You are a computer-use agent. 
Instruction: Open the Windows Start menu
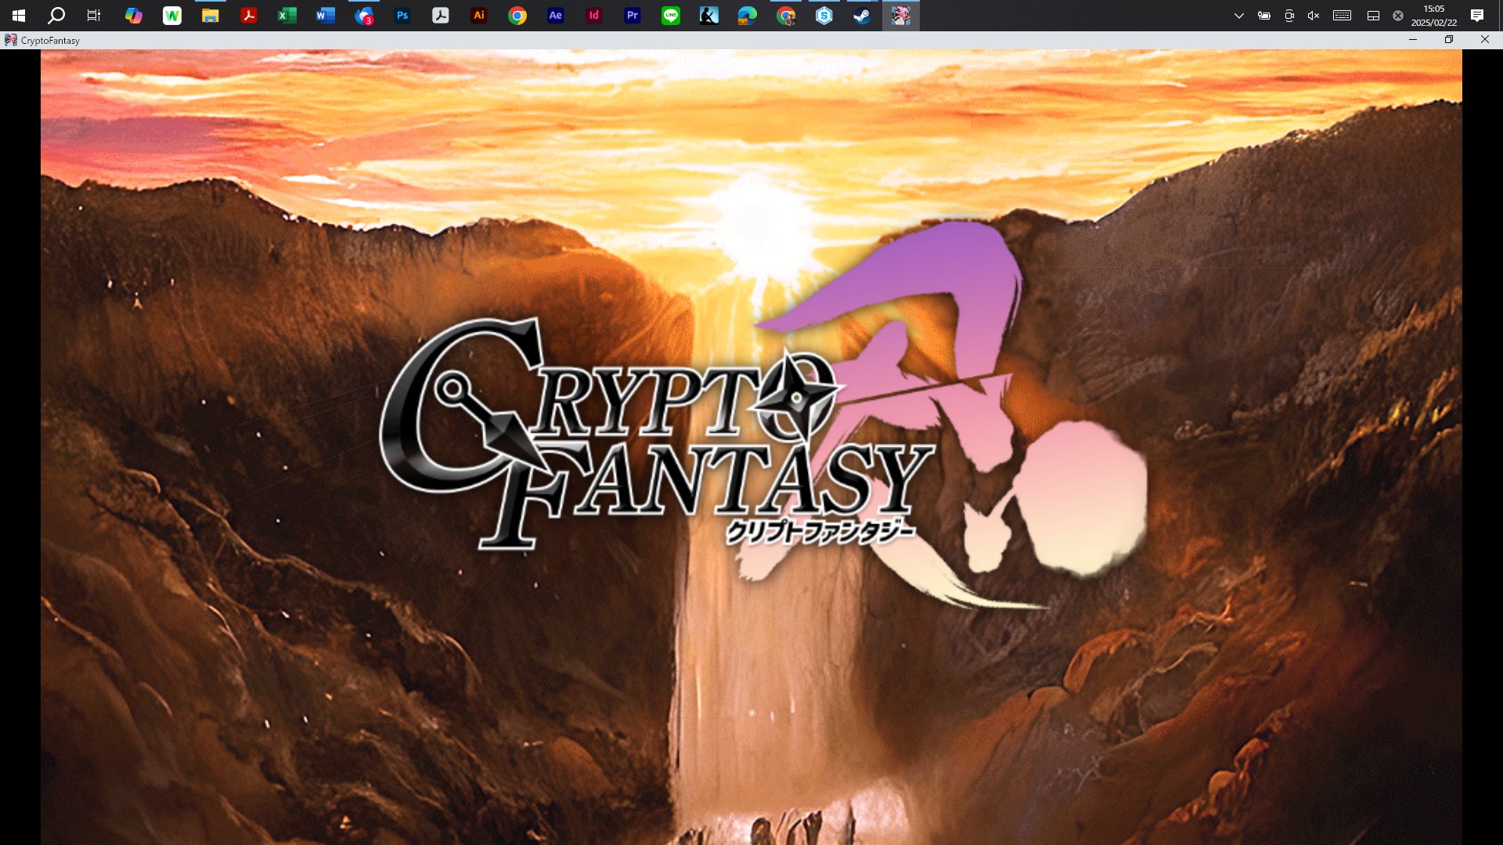pyautogui.click(x=19, y=16)
